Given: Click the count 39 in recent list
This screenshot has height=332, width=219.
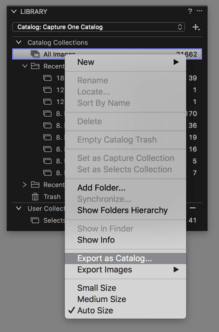Looking at the screenshot, I should (x=192, y=78).
